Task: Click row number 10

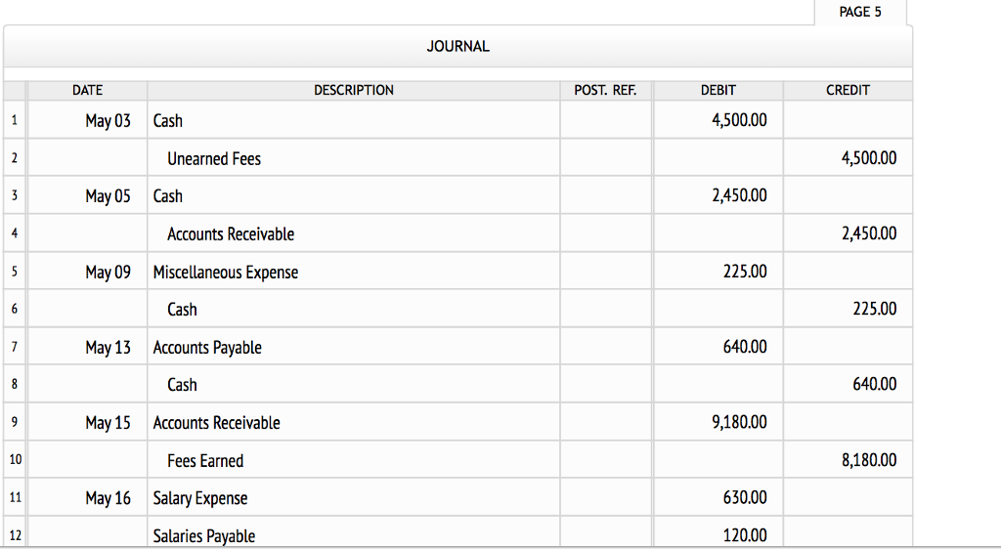Action: coord(14,460)
